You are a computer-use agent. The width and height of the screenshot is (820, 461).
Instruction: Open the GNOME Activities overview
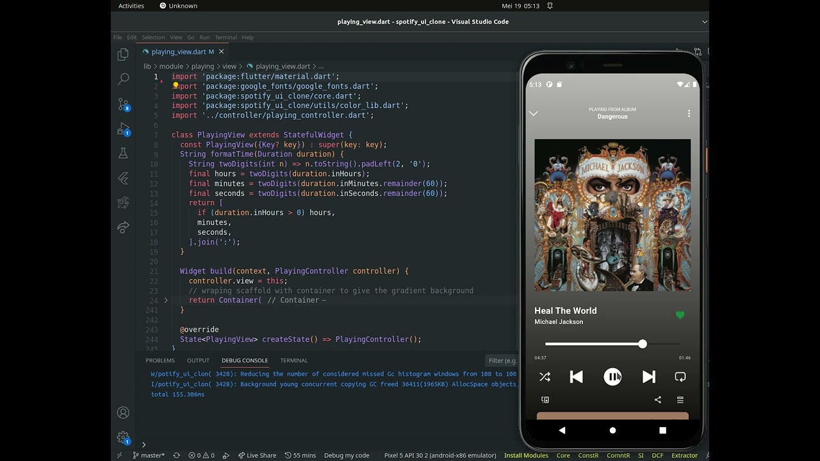tap(131, 6)
